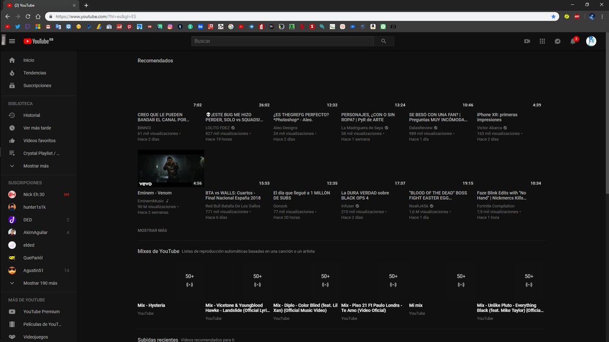Click the YouTube Premium sidebar icon

(12, 312)
